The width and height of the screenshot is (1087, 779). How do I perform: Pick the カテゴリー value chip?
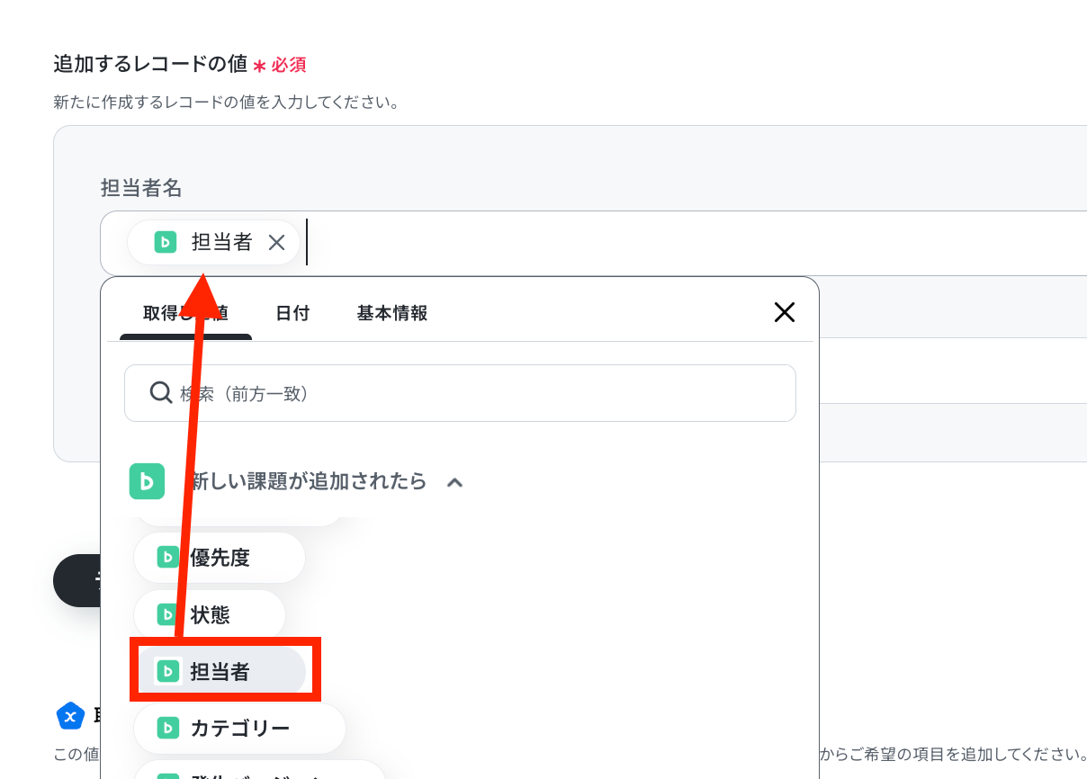pyautogui.click(x=239, y=728)
